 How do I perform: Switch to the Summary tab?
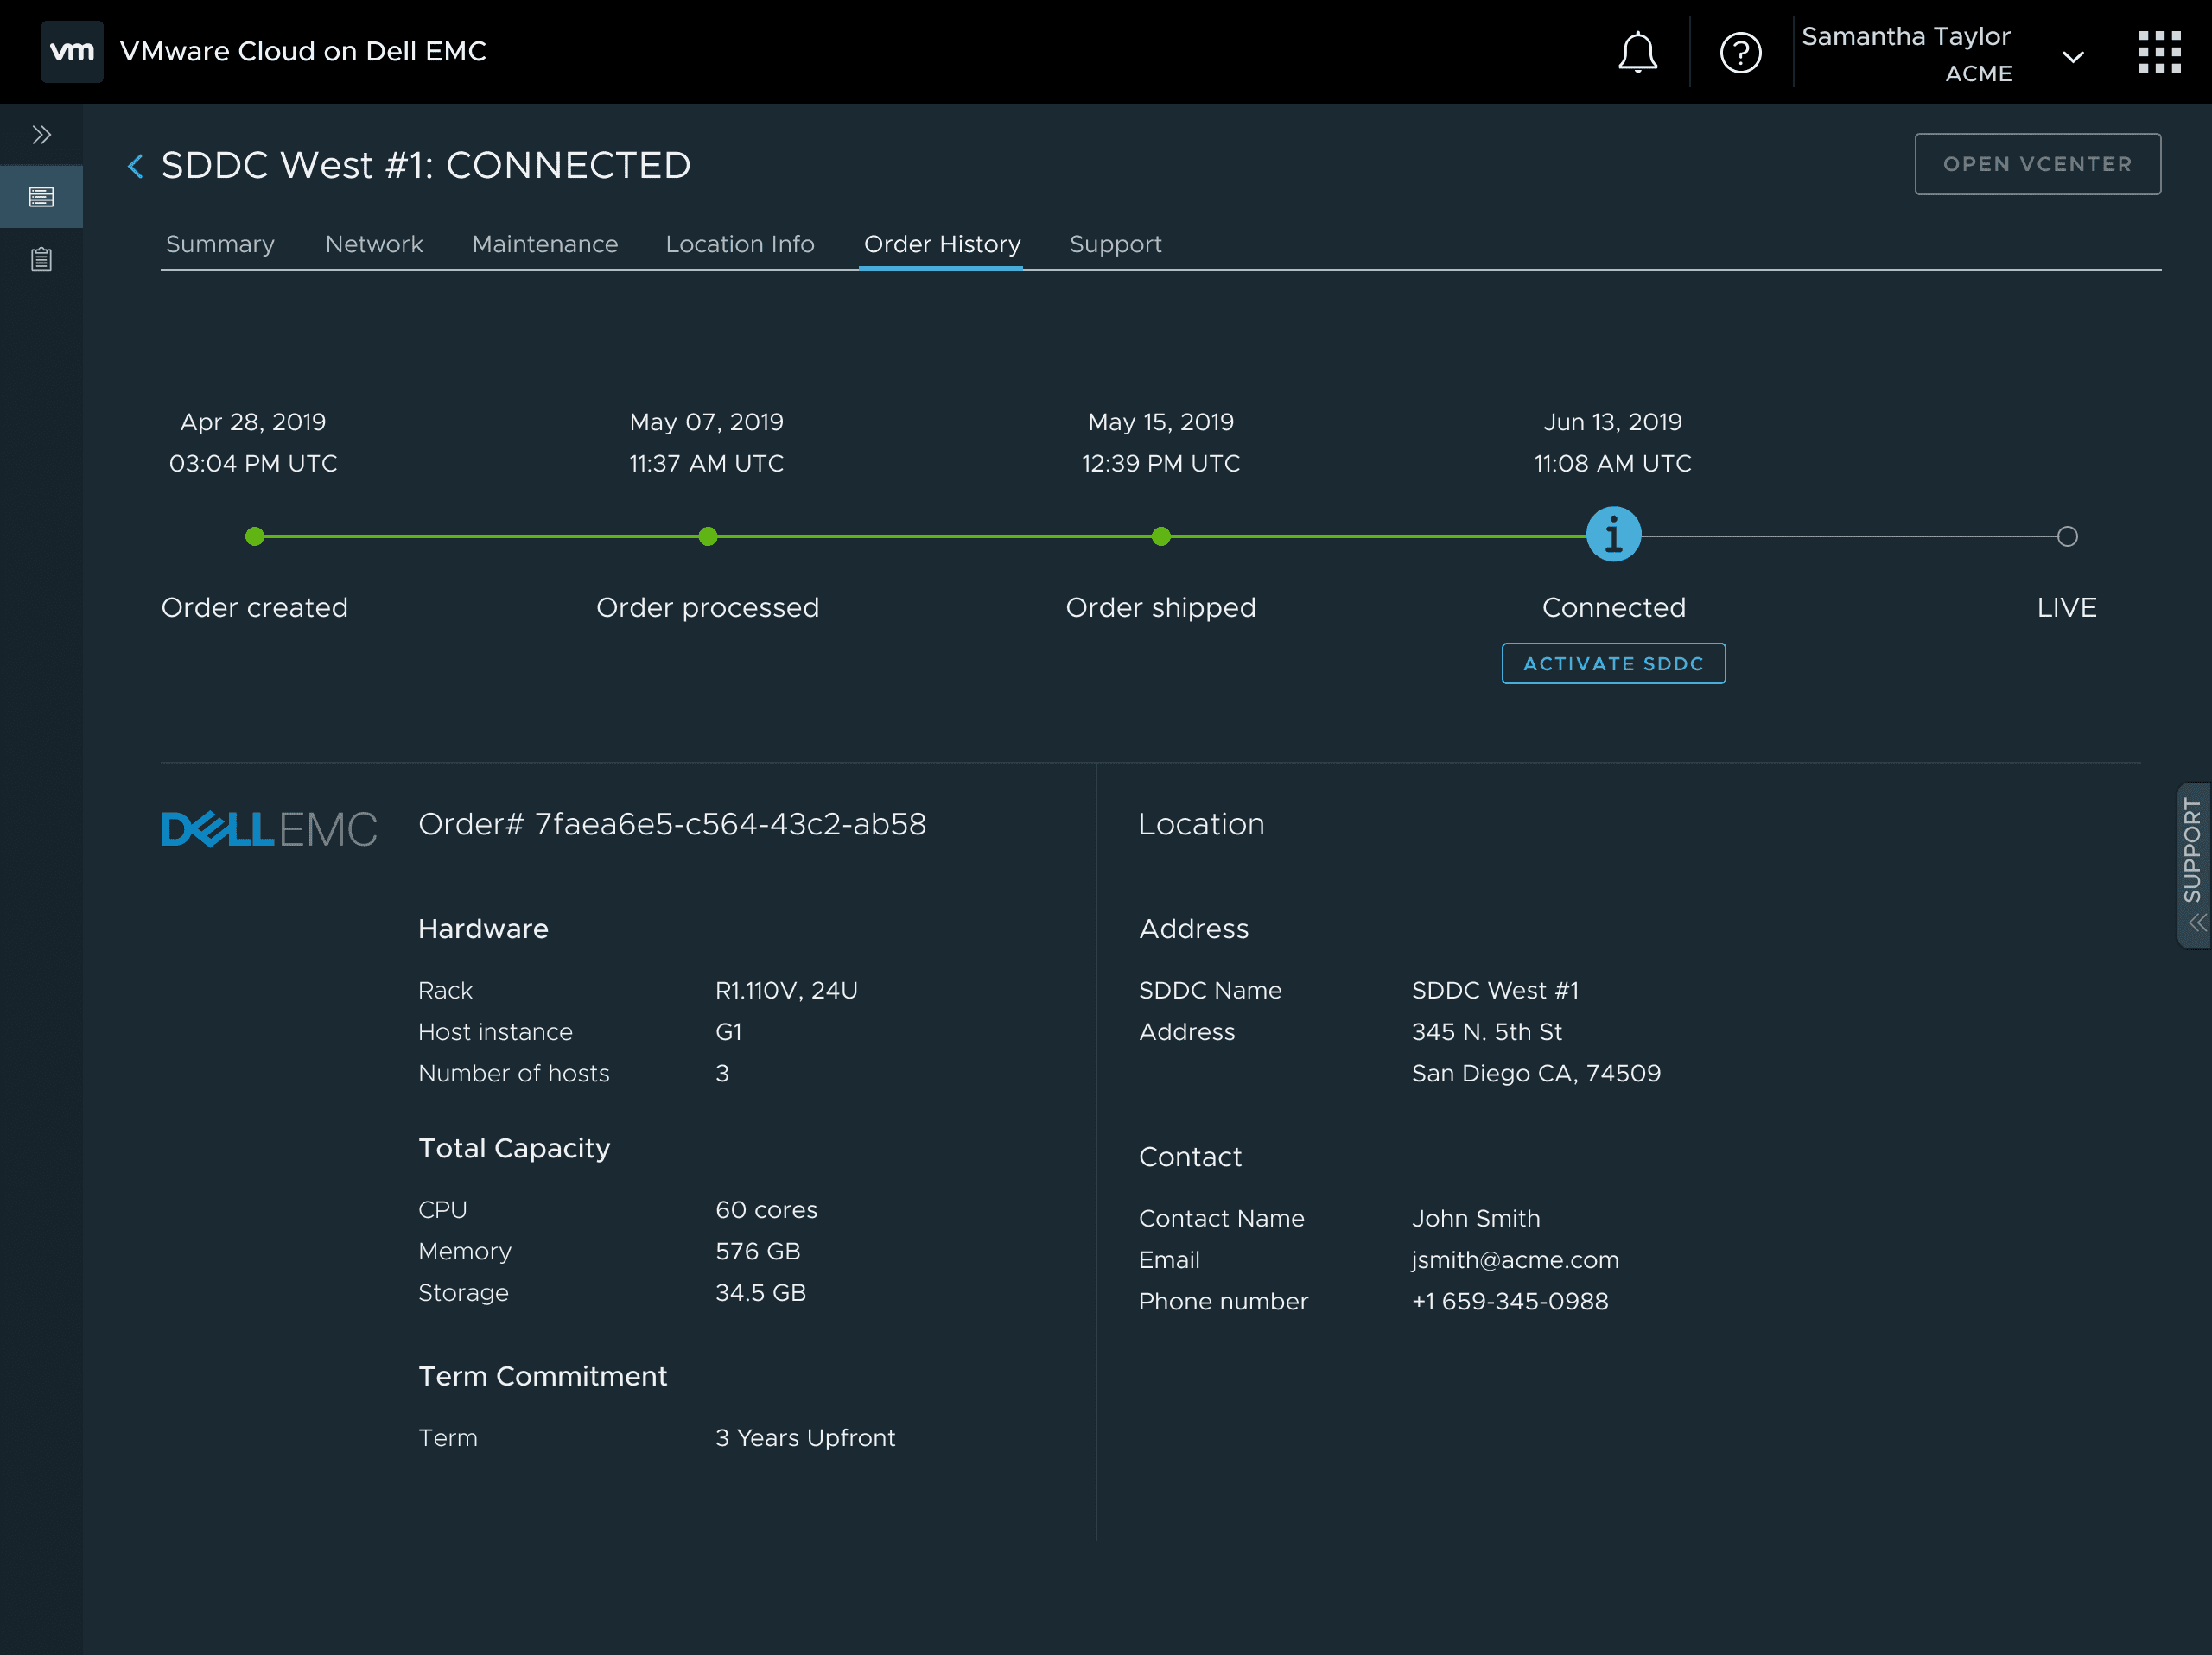220,244
